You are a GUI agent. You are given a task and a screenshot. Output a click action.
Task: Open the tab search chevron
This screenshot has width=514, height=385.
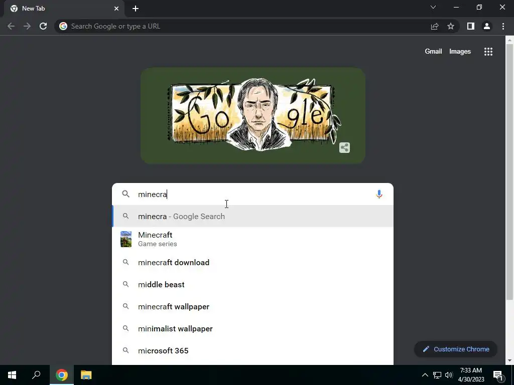coord(433,7)
